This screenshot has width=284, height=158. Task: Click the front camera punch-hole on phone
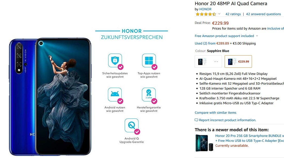(x=41, y=43)
